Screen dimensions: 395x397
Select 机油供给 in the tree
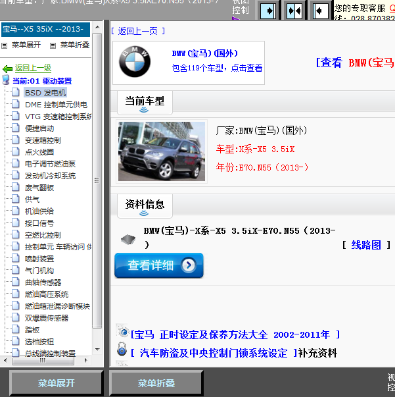(39, 211)
